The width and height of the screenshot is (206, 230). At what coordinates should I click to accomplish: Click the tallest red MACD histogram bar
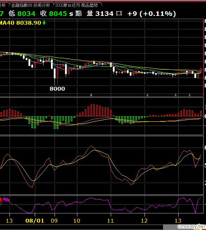(x=94, y=110)
